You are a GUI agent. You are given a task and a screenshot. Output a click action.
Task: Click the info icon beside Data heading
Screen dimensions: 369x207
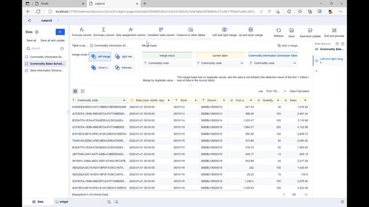pyautogui.click(x=37, y=32)
